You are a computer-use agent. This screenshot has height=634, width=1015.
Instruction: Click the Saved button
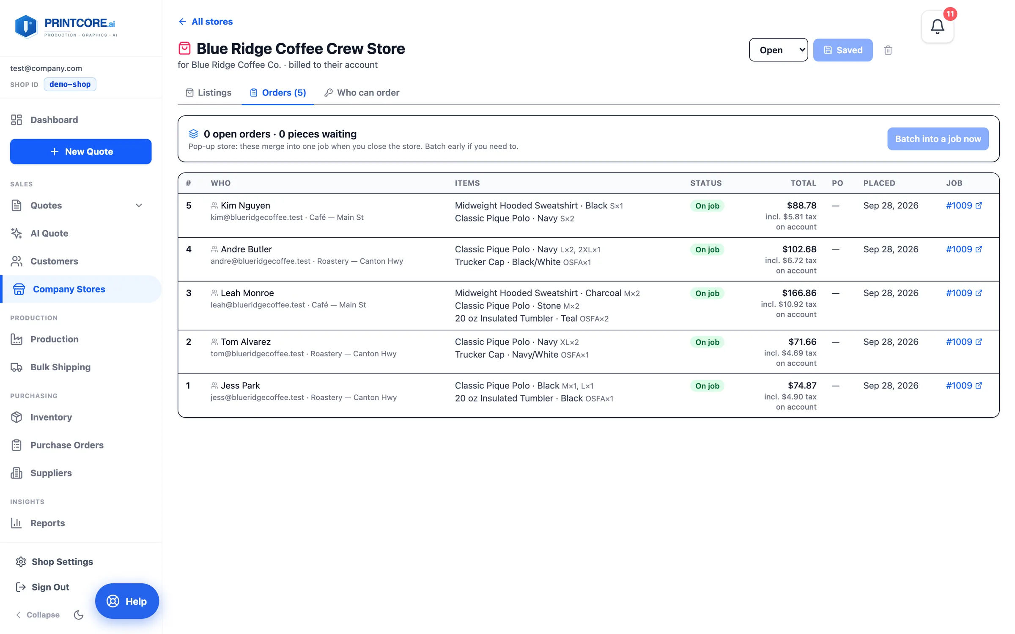(x=843, y=50)
